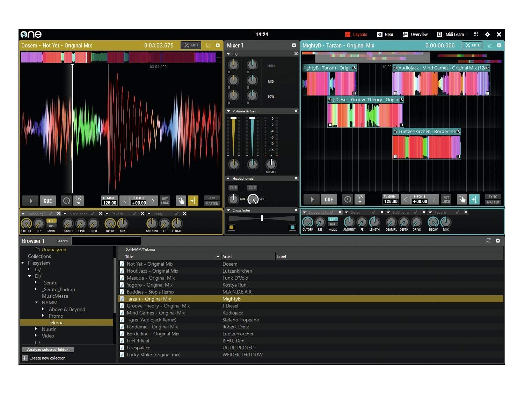525x393 pixels.
Task: Click EDIT on the MightyB deck
Action: pos(472,45)
